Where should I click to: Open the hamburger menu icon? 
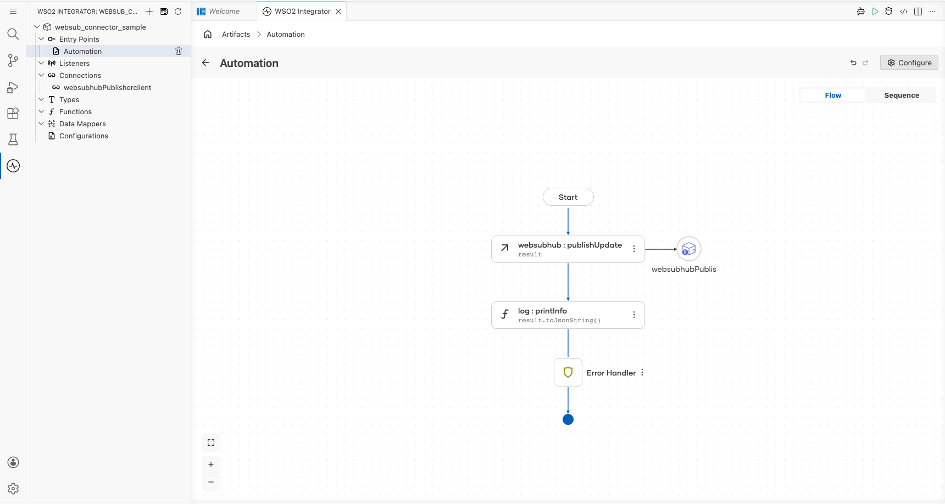tap(13, 11)
